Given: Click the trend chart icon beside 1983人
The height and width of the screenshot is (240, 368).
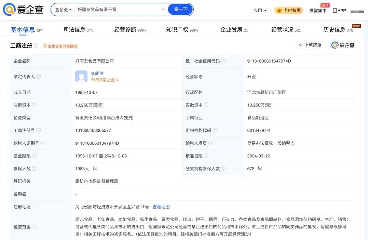Looking at the screenshot, I should [95, 168].
